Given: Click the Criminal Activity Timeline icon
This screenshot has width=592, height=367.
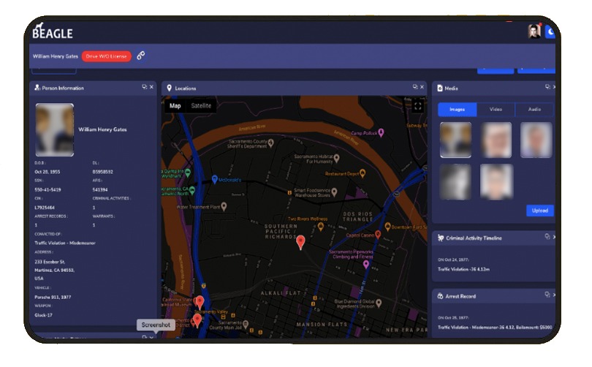Looking at the screenshot, I should [x=440, y=238].
